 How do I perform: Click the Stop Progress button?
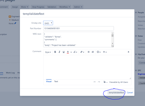pyautogui.click(x=38, y=7)
